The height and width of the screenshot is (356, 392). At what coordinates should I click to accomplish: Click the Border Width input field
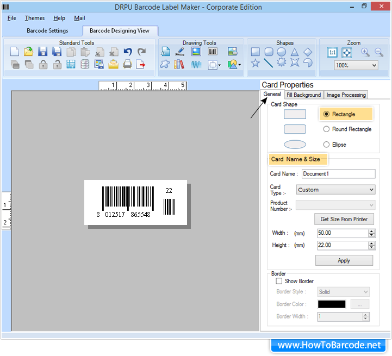[340, 316]
